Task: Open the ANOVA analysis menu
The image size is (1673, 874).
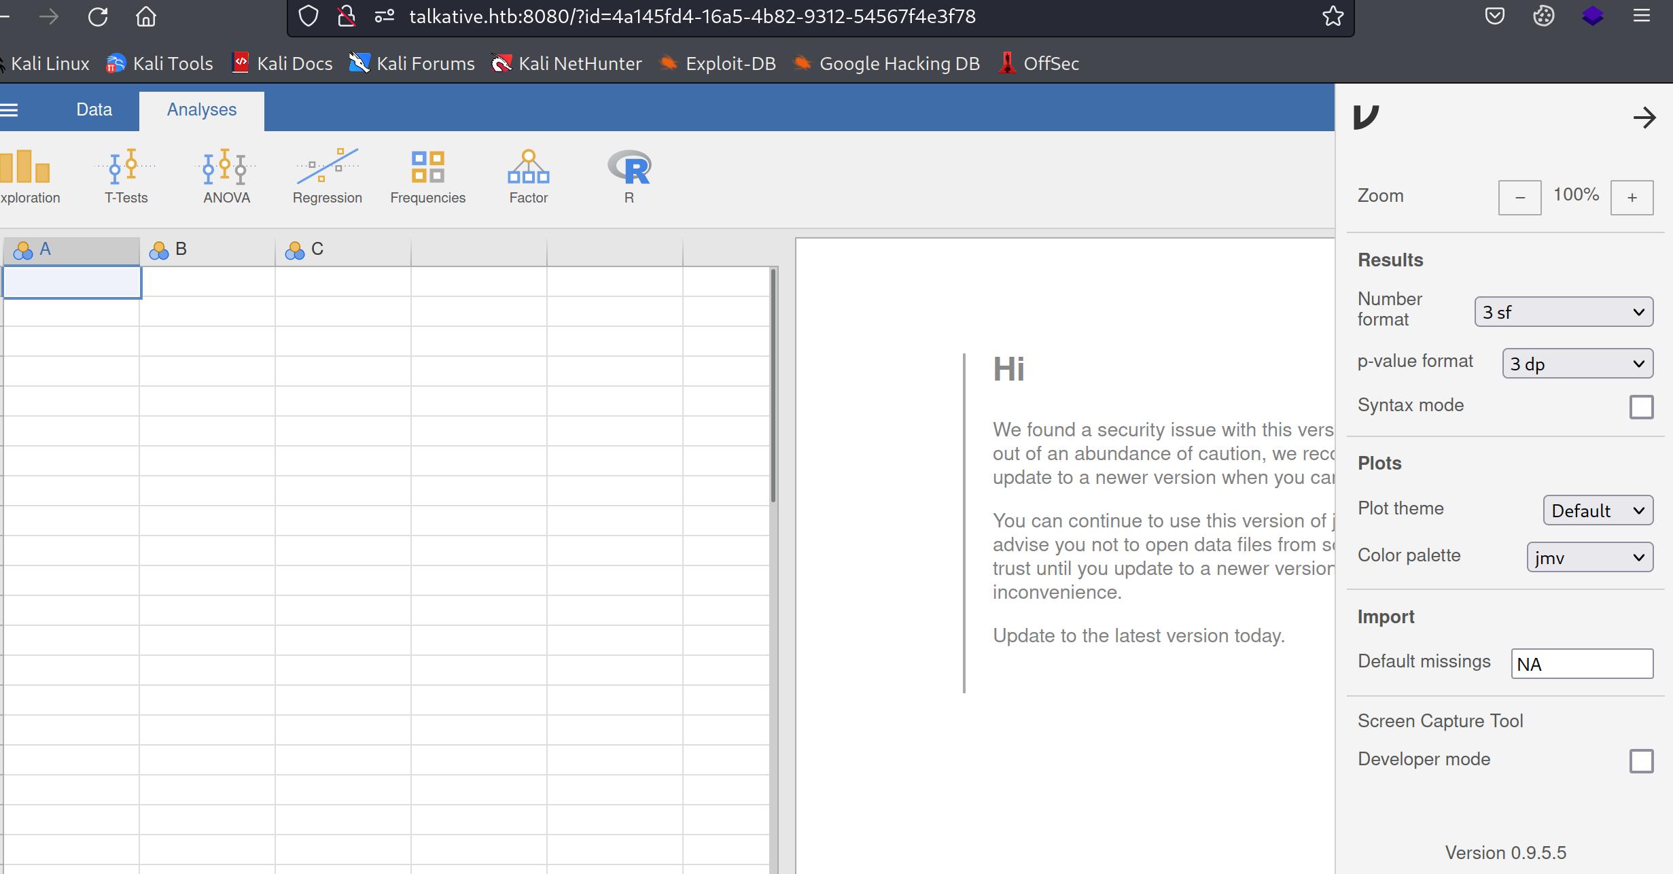Action: coord(226,176)
